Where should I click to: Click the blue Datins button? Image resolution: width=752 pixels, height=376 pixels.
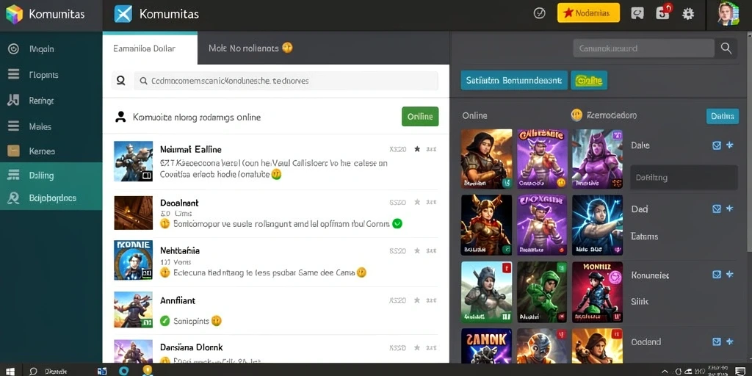(x=723, y=115)
